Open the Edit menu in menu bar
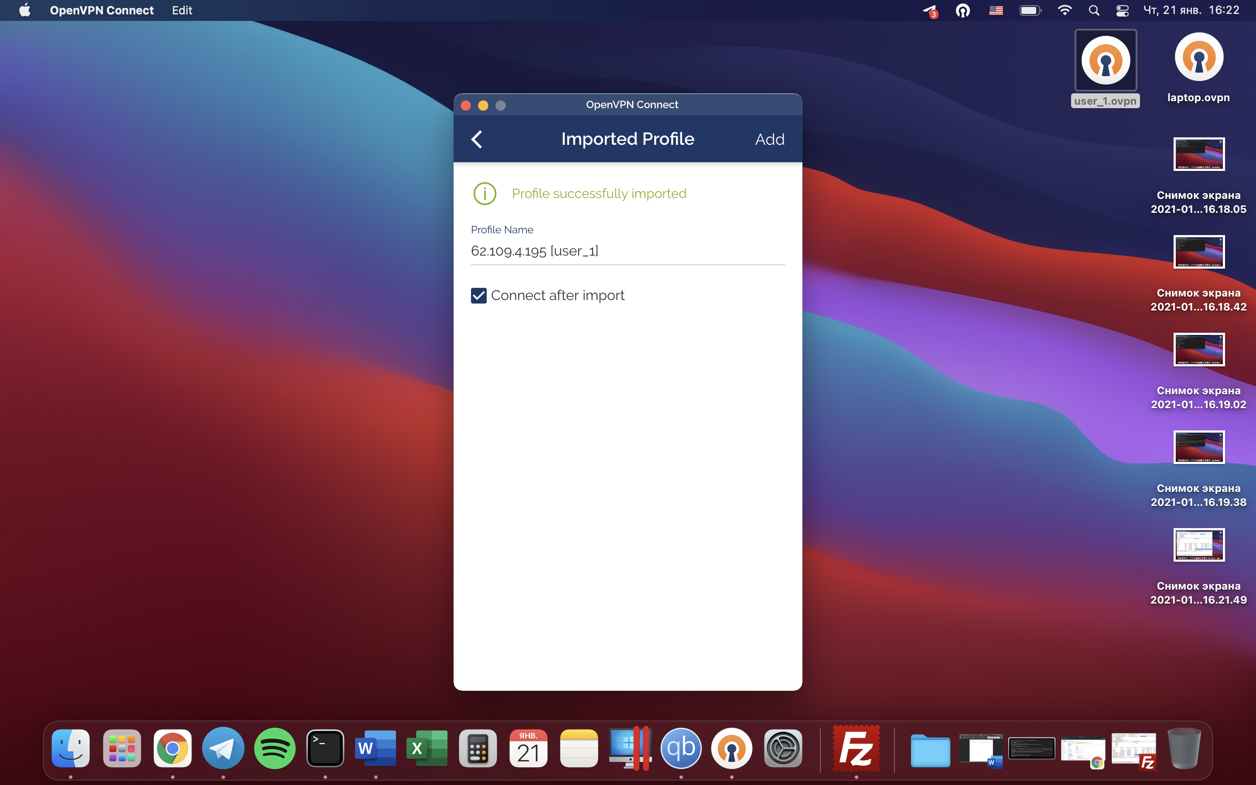Viewport: 1256px width, 785px height. (x=182, y=10)
